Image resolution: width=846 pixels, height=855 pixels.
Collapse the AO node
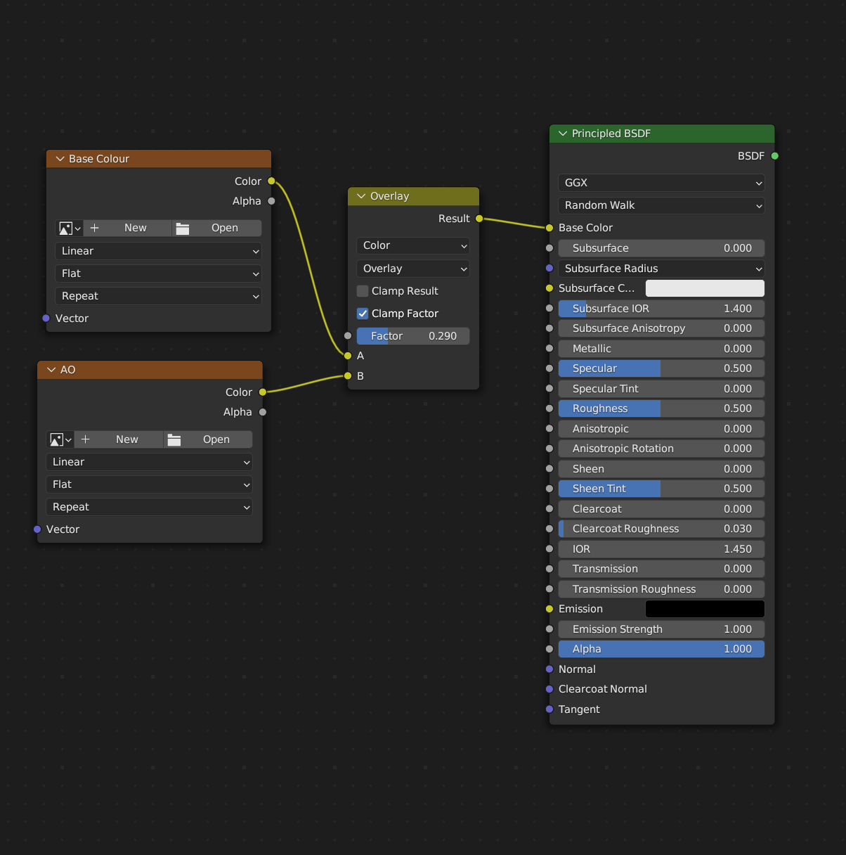coord(51,369)
